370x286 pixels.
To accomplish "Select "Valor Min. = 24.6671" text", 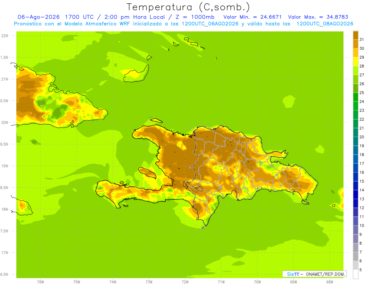I will tap(253, 17).
